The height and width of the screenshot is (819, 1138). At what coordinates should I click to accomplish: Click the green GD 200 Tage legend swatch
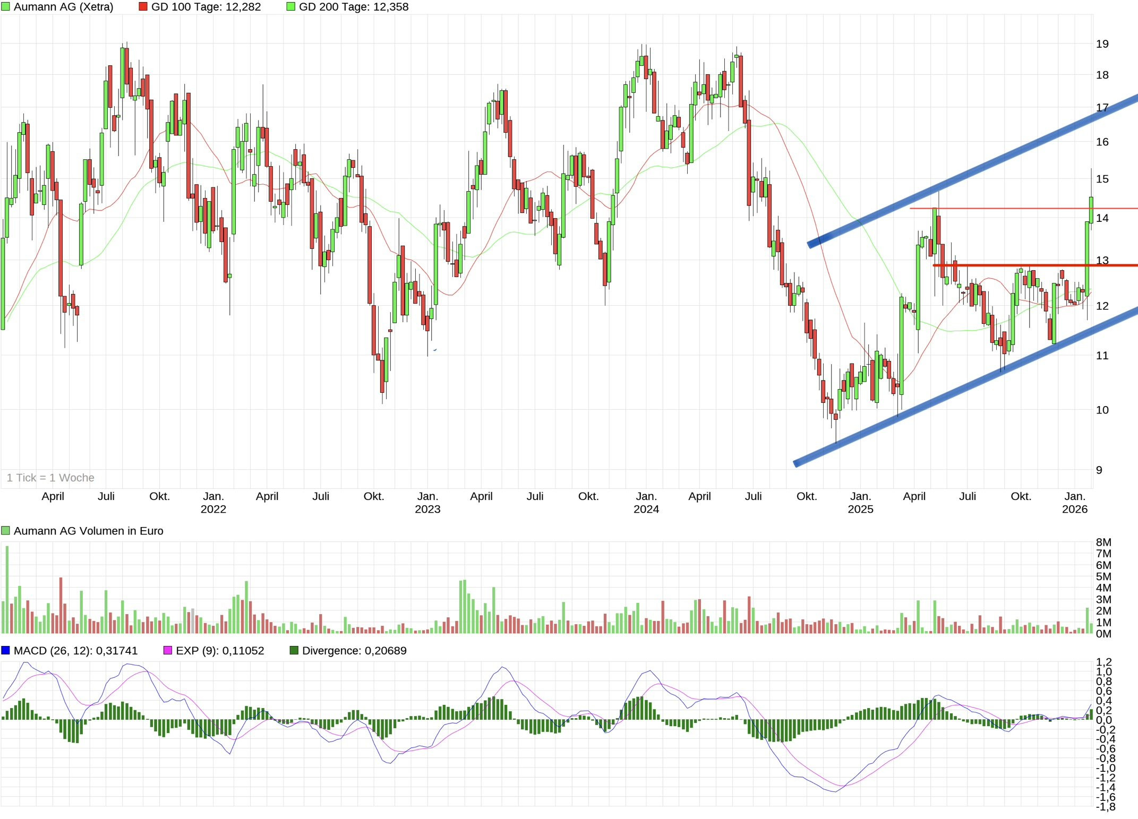point(290,7)
